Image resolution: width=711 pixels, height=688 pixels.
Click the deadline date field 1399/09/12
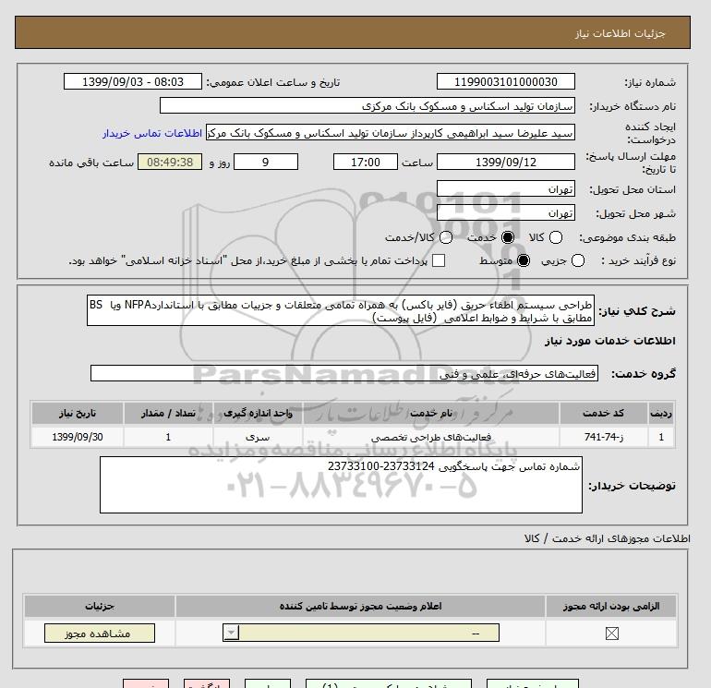[x=506, y=162]
